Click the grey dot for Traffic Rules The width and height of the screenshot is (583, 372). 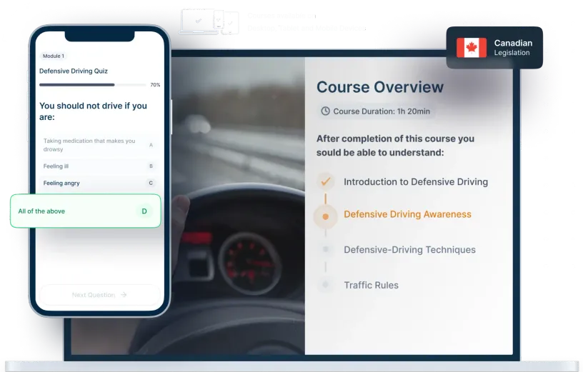(x=325, y=285)
